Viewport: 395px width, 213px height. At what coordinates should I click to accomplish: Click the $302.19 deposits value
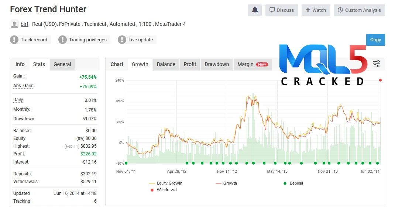click(x=89, y=174)
